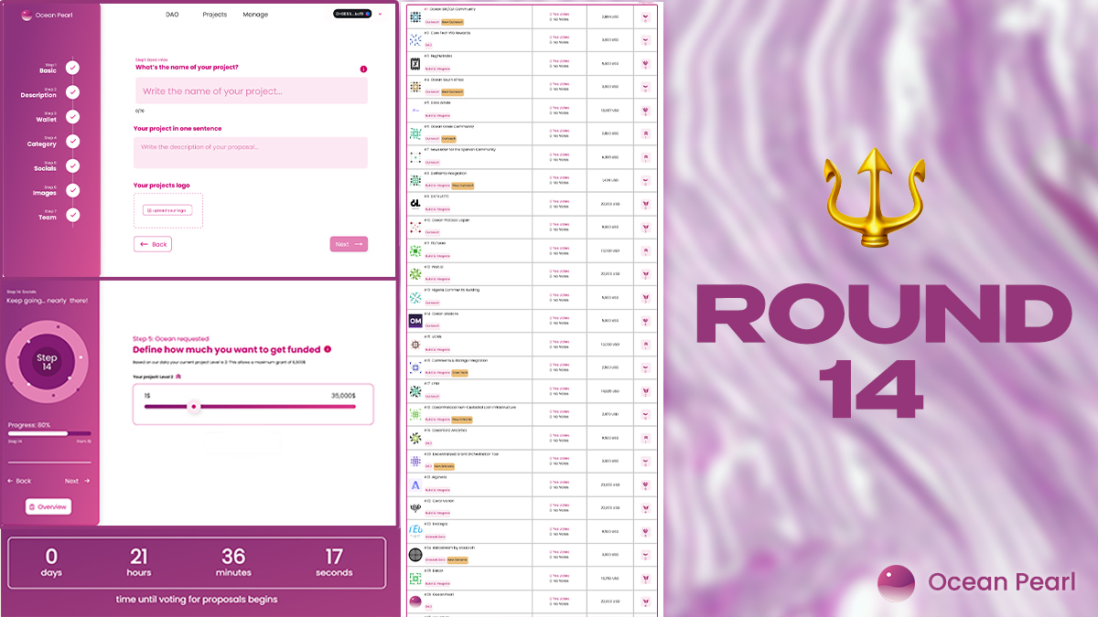Open the DAO menu

tap(172, 15)
